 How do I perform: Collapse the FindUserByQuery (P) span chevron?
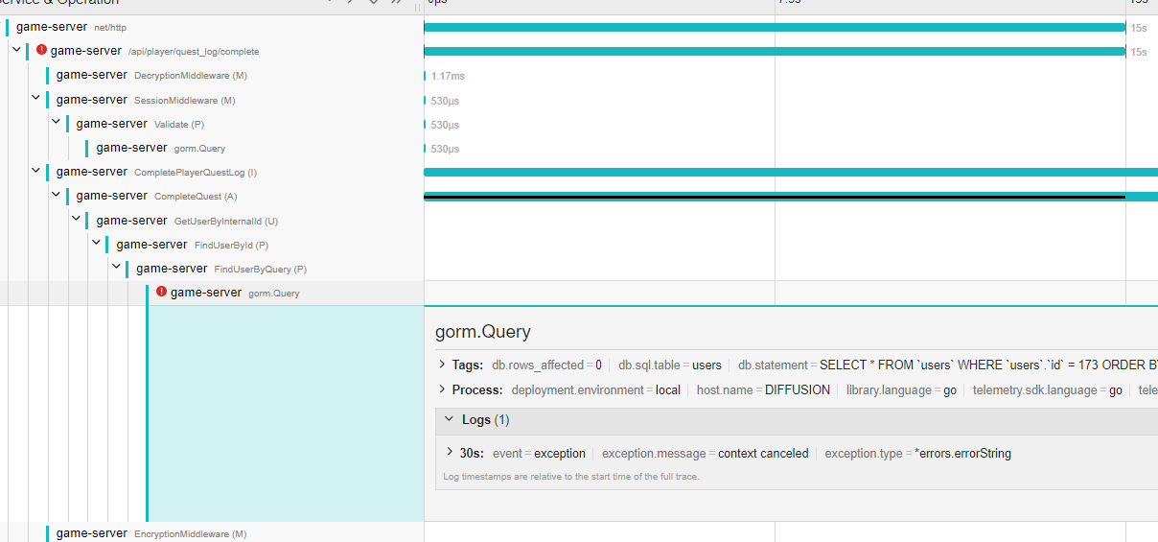click(117, 268)
